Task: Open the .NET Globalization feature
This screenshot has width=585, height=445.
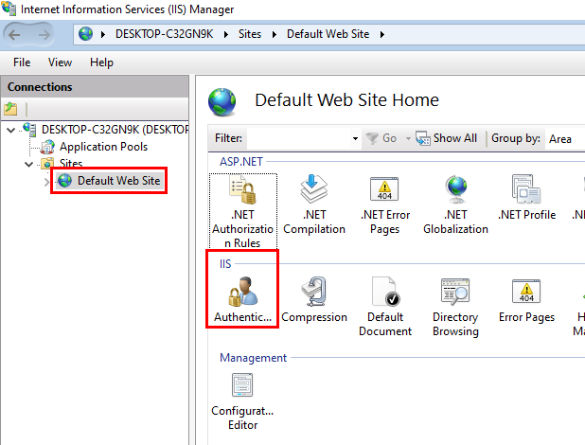Action: pos(455,205)
